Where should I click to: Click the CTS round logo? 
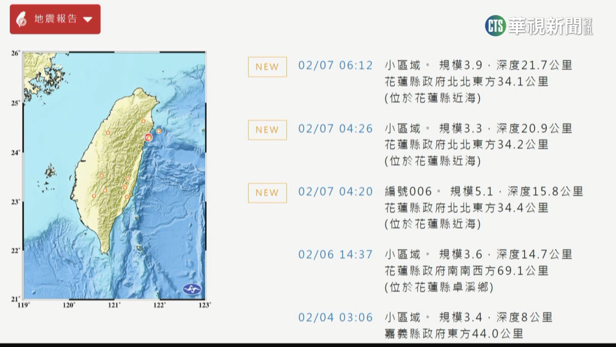(x=495, y=26)
